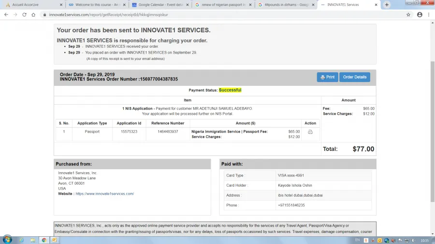Click Chrome icon in the taskbar
The height and width of the screenshot is (244, 435).
pos(44,240)
